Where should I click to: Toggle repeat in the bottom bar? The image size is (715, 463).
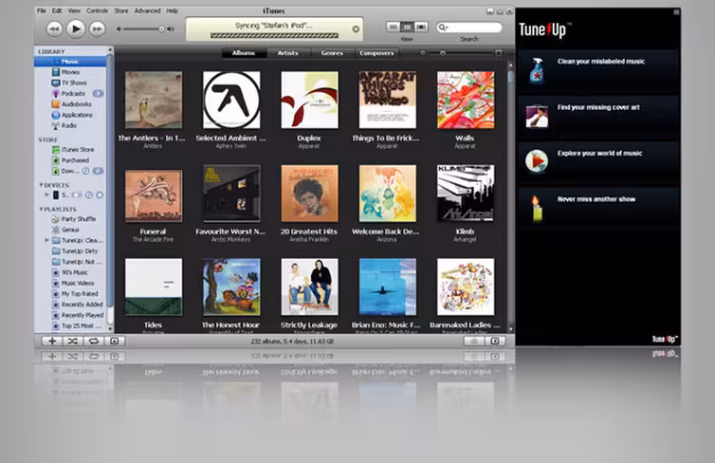(x=94, y=341)
